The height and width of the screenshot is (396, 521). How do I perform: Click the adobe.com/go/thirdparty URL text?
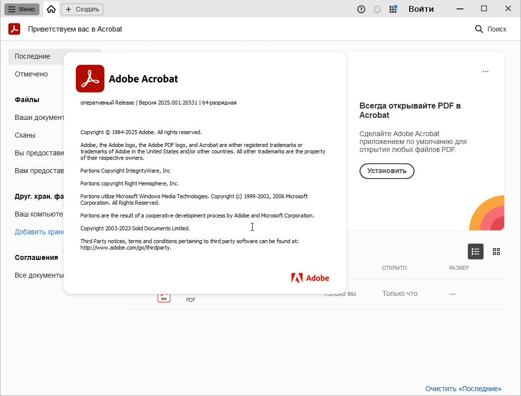pos(126,248)
